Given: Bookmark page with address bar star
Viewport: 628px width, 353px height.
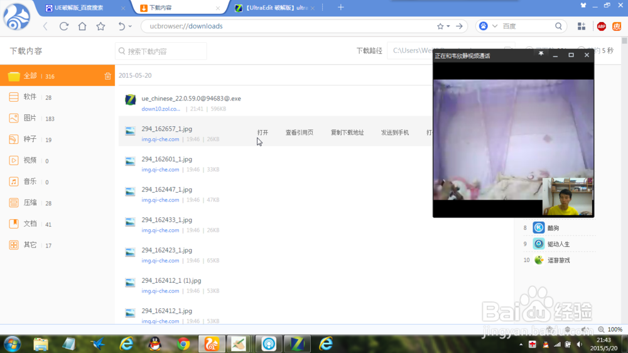Looking at the screenshot, I should point(440,26).
